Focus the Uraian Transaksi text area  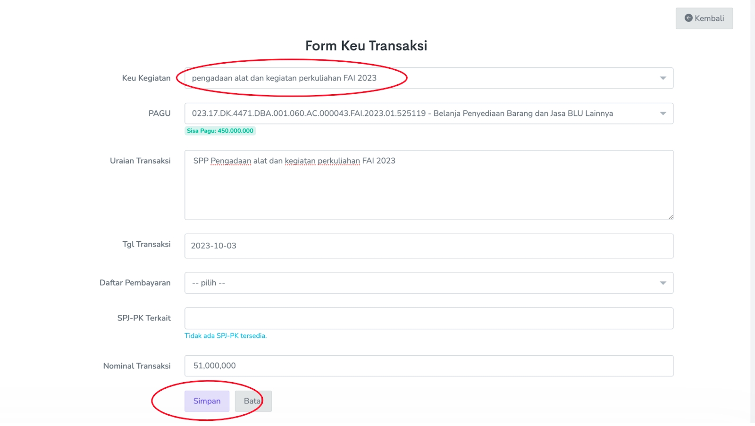428,188
